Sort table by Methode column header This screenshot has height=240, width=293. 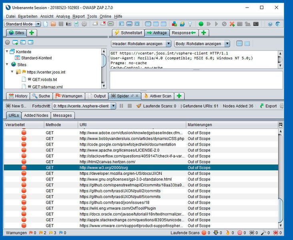point(61,125)
